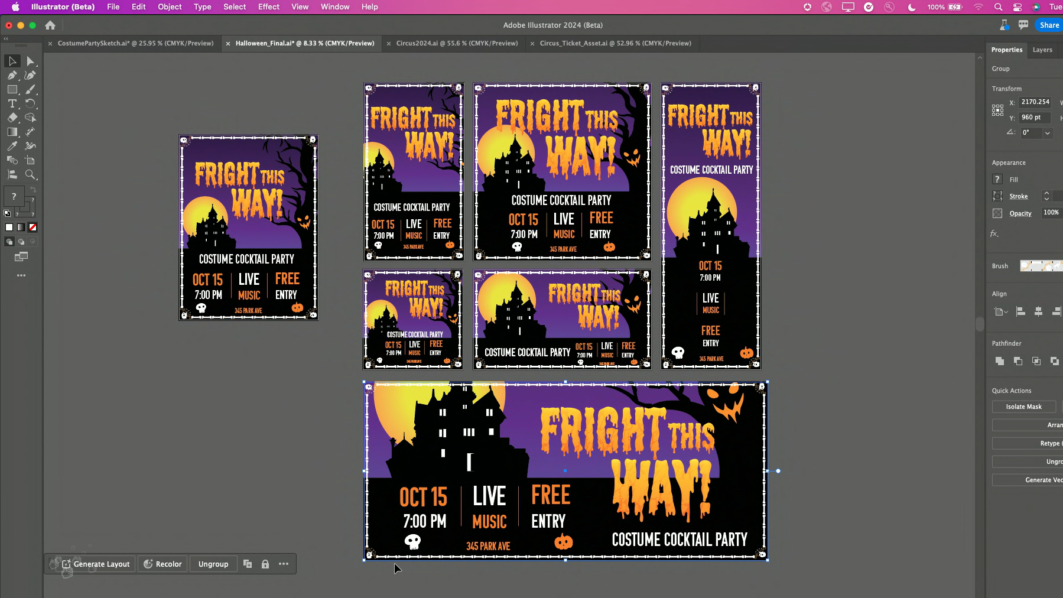Switch to Circus_Ticket_Asset.ai tab

[615, 43]
